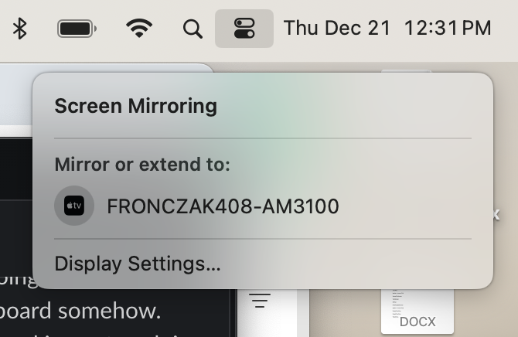Click the Screen Mirroring panel title

click(135, 105)
